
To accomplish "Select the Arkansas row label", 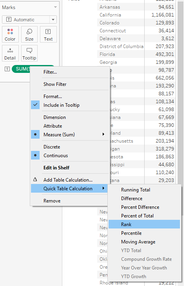I will click(110, 7).
